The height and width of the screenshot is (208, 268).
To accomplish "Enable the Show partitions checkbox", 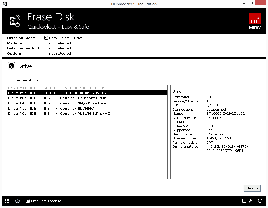I will coord(9,80).
